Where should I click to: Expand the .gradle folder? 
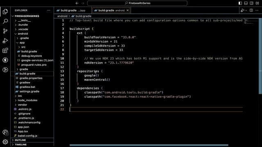pos(32,38)
